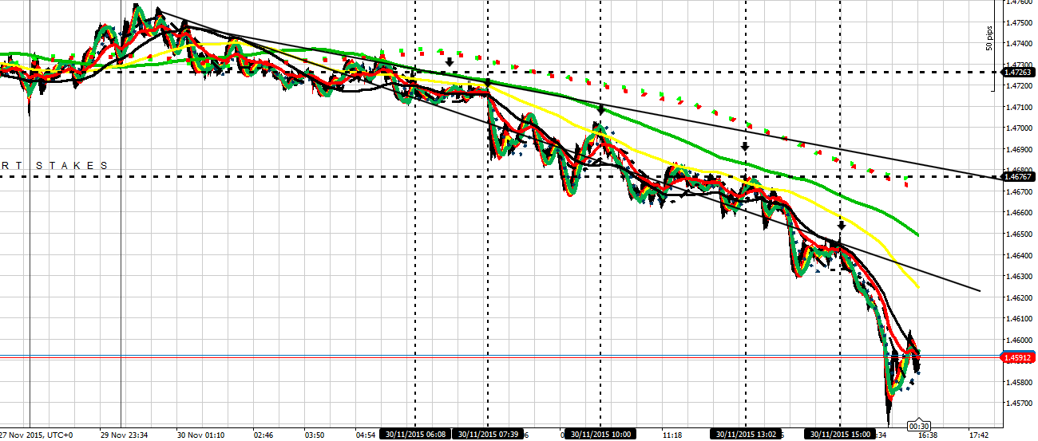
Task: Click the down-arrow marker on the 15:00 line
Action: (841, 226)
